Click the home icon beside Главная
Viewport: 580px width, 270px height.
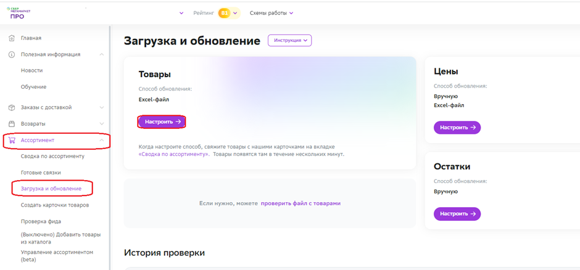(x=11, y=38)
